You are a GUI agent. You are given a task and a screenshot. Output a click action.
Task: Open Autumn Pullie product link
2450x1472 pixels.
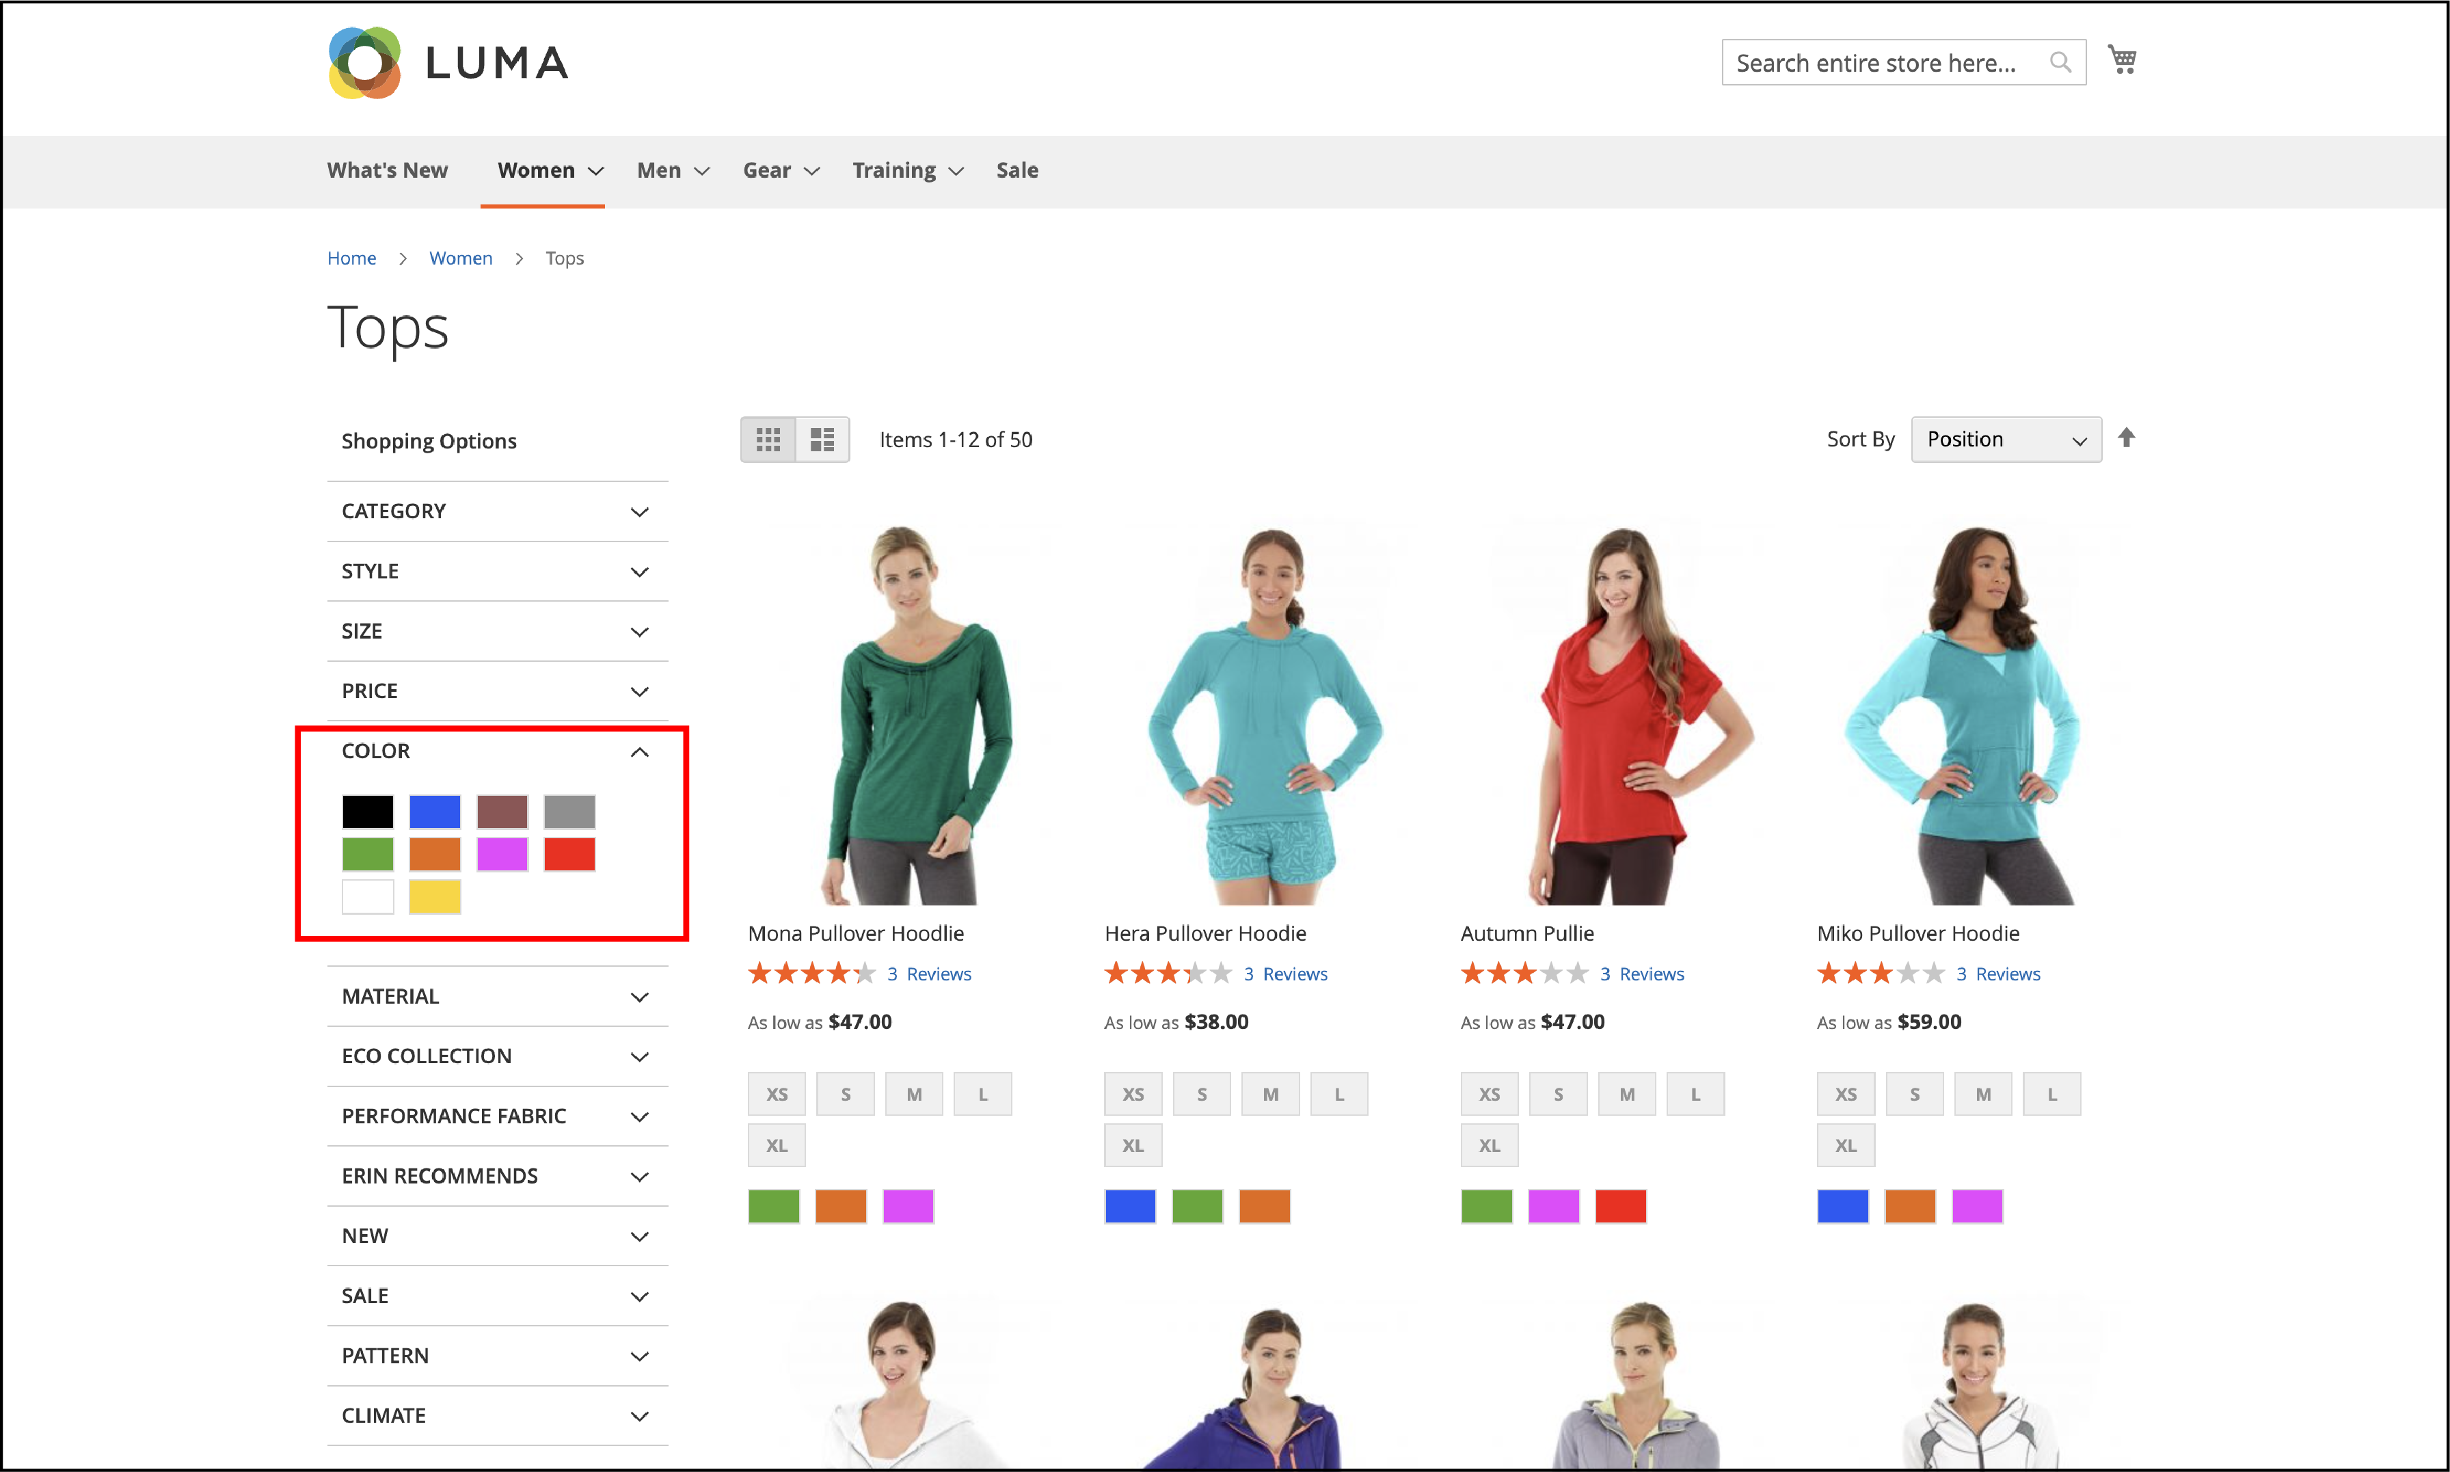point(1527,933)
